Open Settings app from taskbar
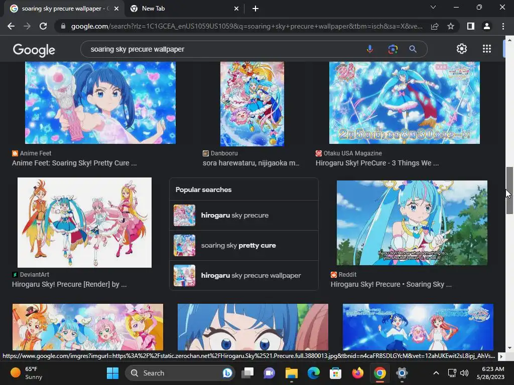The width and height of the screenshot is (514, 385). [x=402, y=373]
